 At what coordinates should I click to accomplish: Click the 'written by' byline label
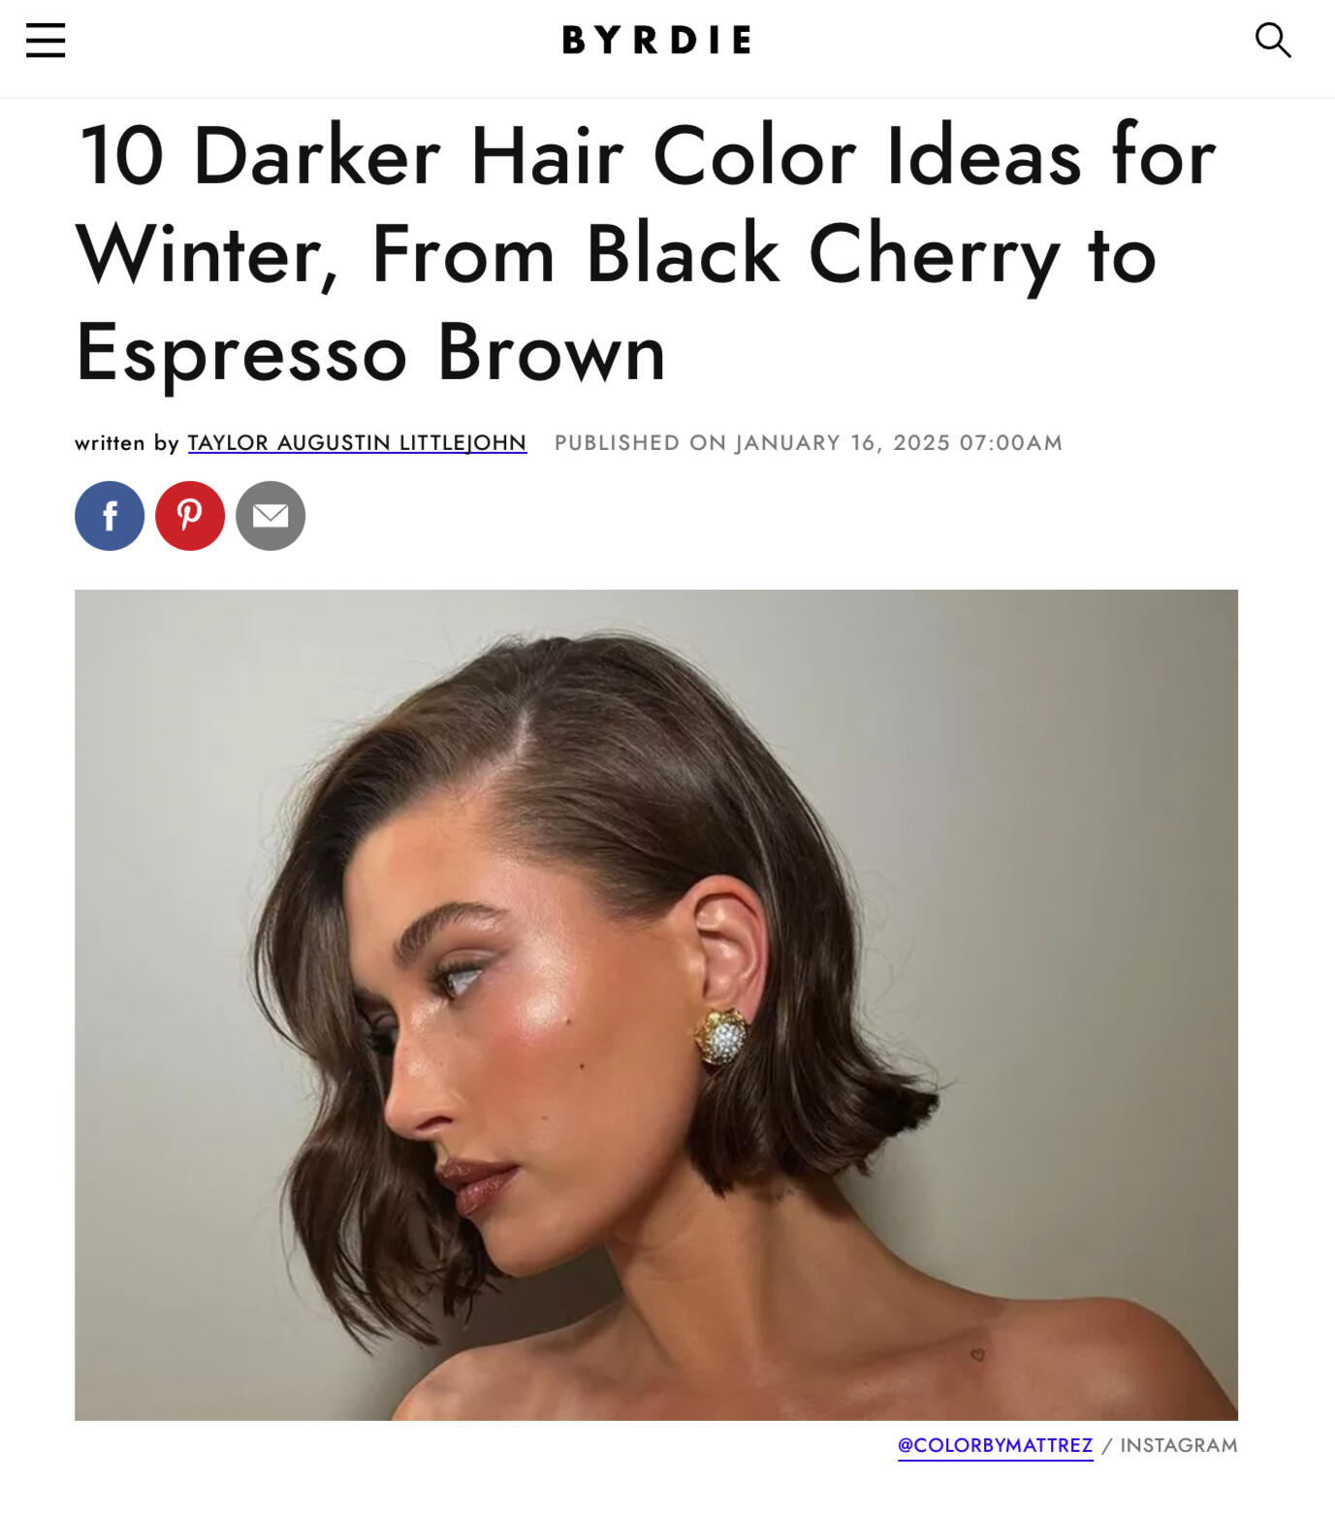(127, 443)
